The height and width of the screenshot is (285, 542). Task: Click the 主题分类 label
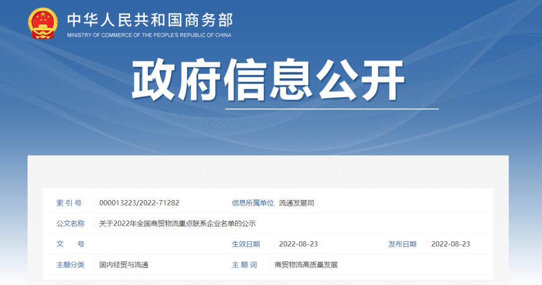(x=71, y=264)
